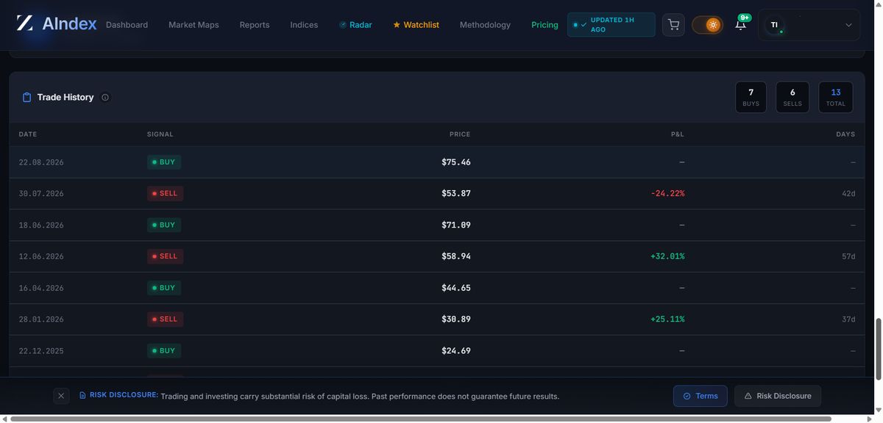Click the $44.65 price cell
883x423 pixels.
[456, 288]
